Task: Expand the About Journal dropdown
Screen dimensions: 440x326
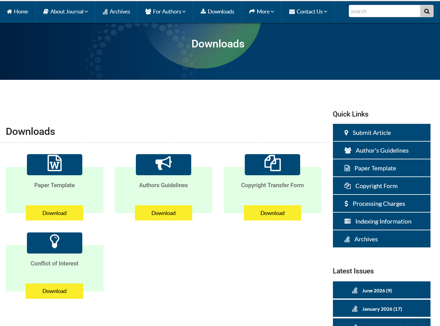Action: pyautogui.click(x=65, y=12)
